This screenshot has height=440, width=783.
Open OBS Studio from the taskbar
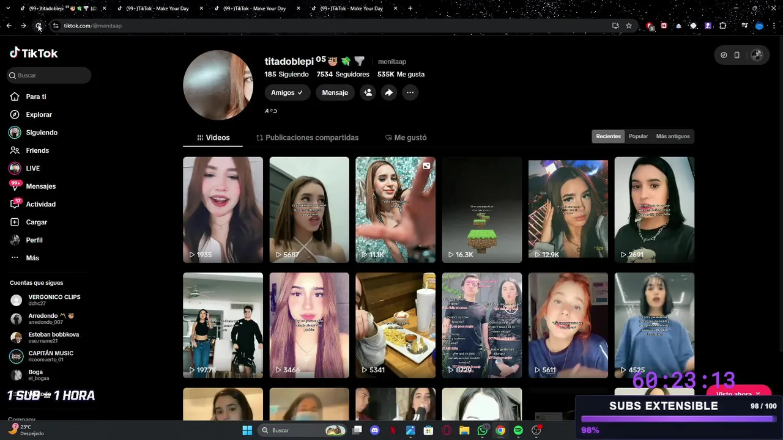536,430
